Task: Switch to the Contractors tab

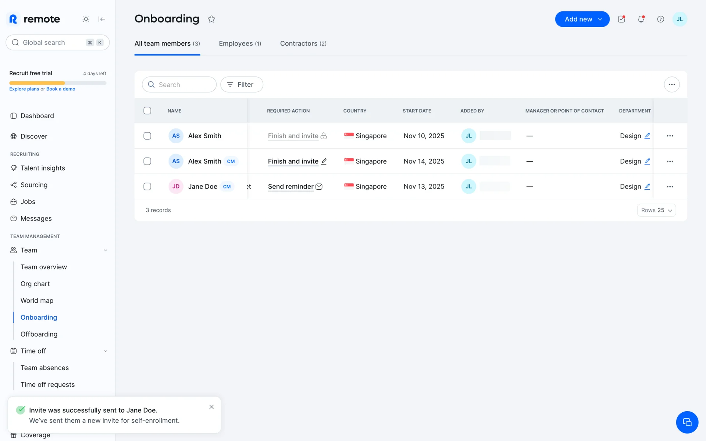Action: click(303, 43)
